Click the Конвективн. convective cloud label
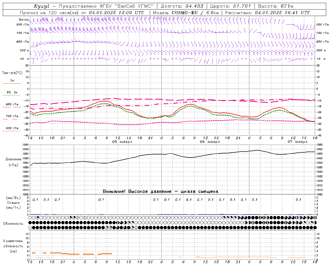This screenshot has height=264, width=330. click(13, 241)
